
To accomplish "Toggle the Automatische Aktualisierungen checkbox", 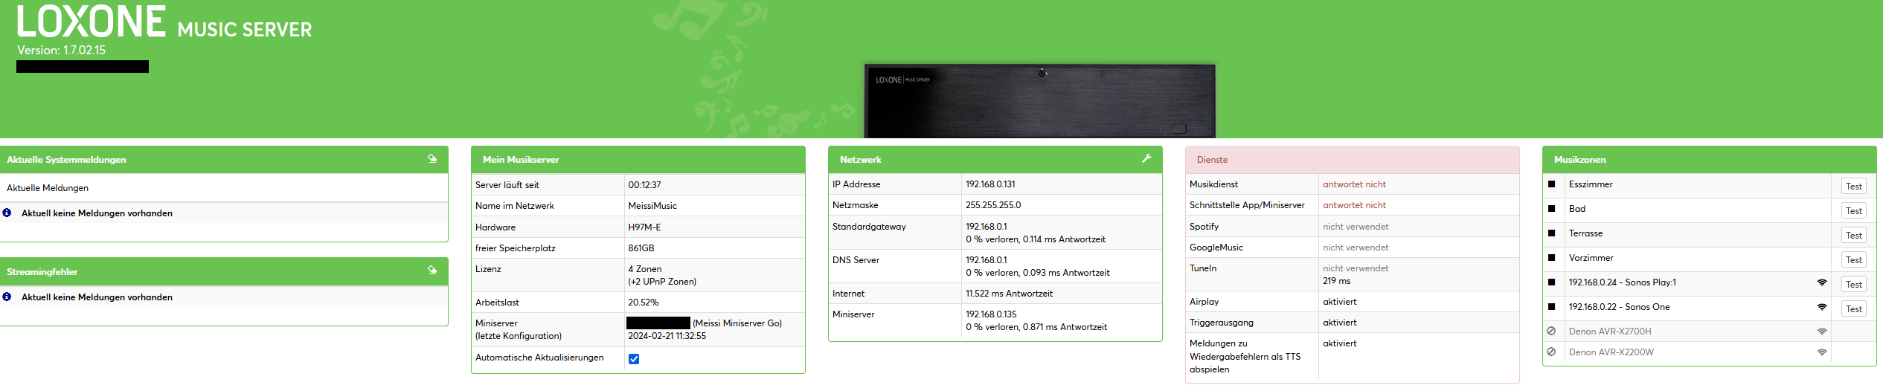I will (634, 359).
